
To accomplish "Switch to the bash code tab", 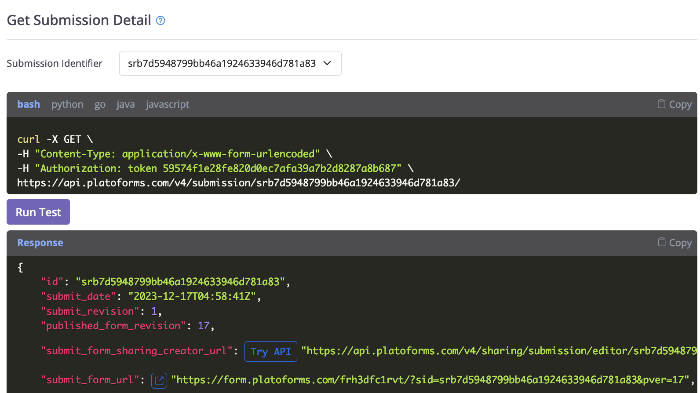I will point(29,104).
